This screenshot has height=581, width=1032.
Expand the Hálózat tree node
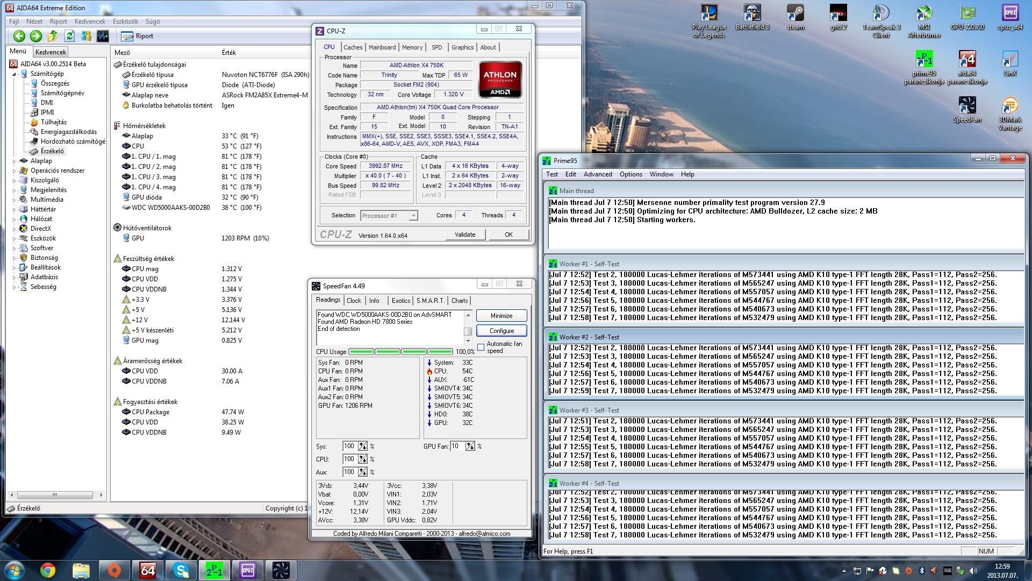click(x=15, y=219)
